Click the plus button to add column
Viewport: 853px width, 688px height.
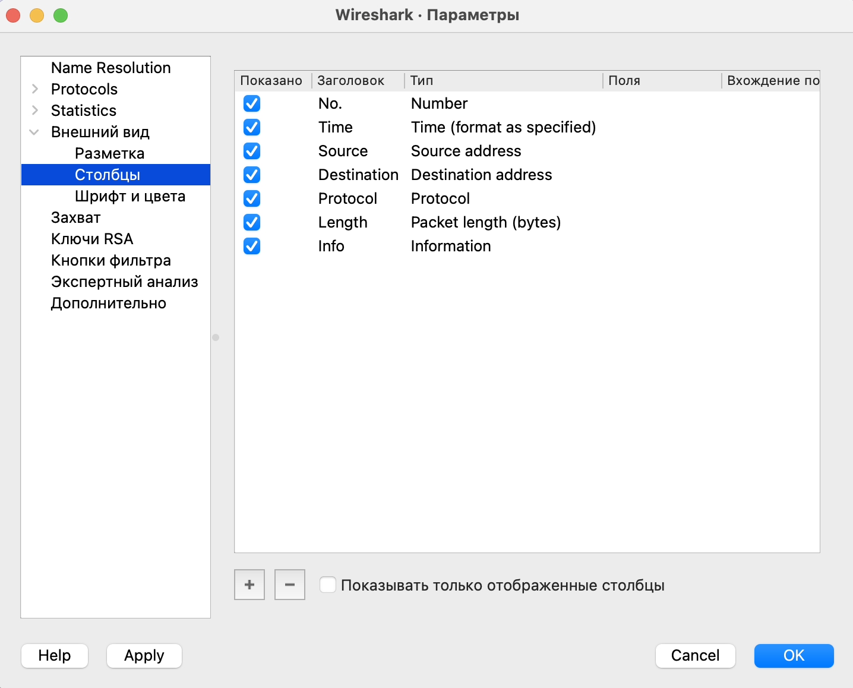click(249, 585)
